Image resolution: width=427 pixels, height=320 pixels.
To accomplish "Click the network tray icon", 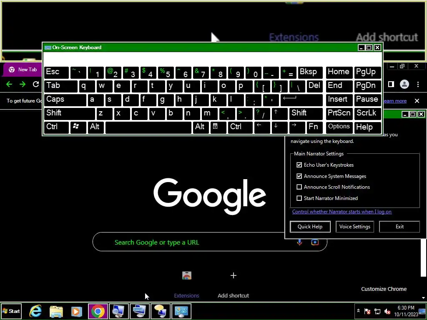I will [377, 311].
